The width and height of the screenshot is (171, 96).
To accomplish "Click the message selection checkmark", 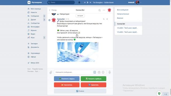I will point(49,20).
